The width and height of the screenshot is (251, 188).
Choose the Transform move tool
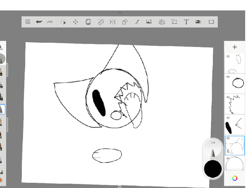tap(75, 22)
